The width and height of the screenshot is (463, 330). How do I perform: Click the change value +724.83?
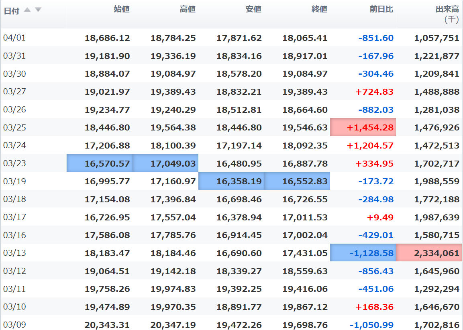click(x=374, y=92)
